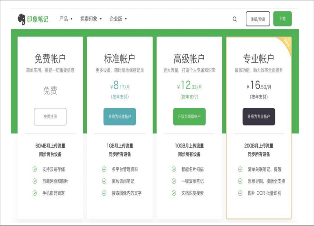The height and width of the screenshot is (226, 314).
Task: Click the ¥16.50/月 price
Action: (x=259, y=85)
